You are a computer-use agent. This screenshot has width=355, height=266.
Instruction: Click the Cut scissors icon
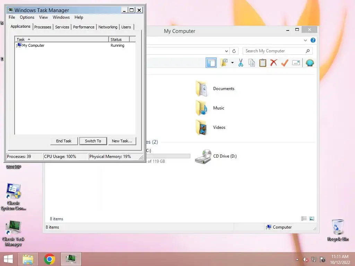[x=241, y=63]
